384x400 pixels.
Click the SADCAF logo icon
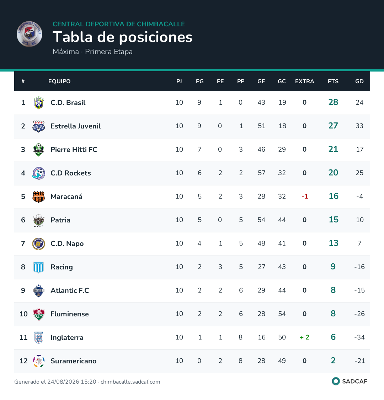(x=336, y=381)
